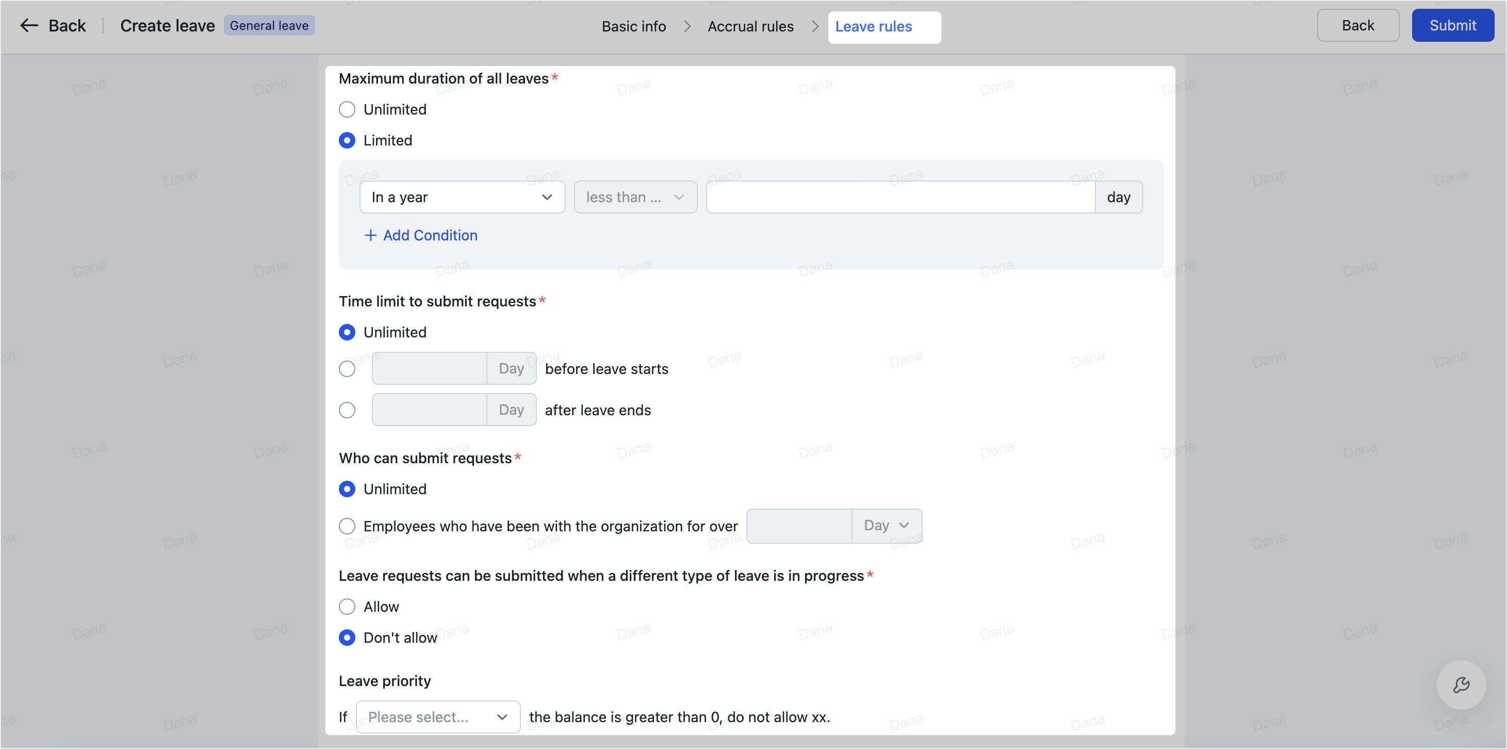1507x749 pixels.
Task: Choose the 'after leave ends' option
Action: click(347, 410)
